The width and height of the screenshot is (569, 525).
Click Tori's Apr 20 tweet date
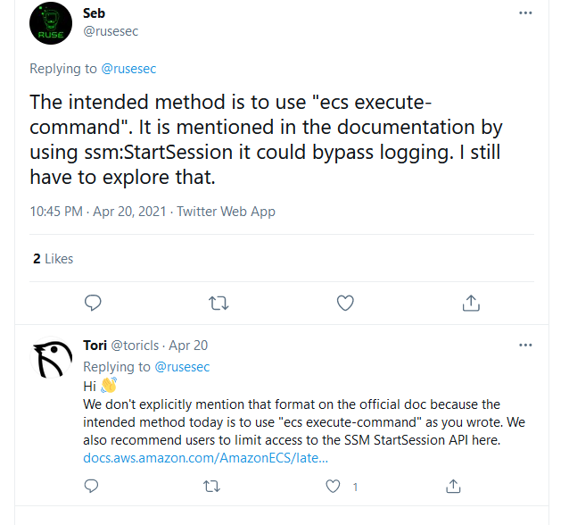point(188,346)
